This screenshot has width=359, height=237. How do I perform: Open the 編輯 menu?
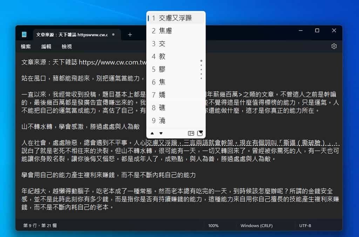pyautogui.click(x=46, y=47)
